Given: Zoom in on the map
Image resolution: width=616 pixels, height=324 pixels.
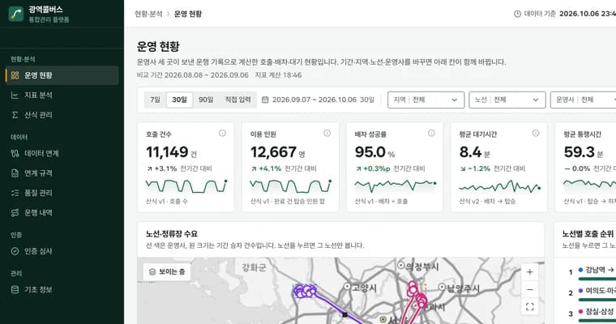Looking at the screenshot, I should coord(529,272).
